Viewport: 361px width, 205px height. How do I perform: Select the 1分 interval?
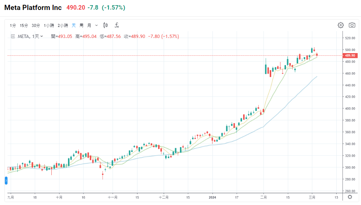point(13,25)
